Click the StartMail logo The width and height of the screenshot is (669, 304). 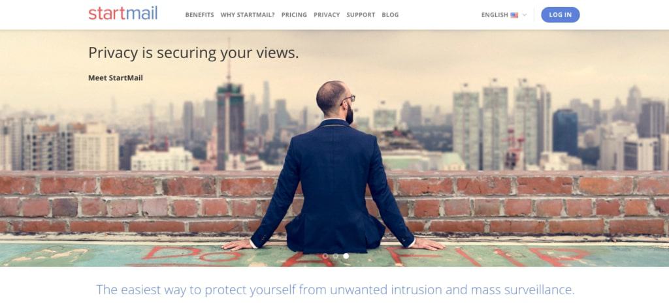coord(123,13)
